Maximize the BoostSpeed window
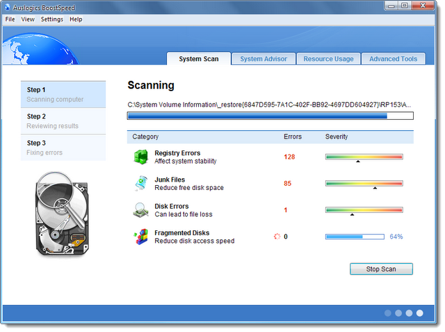445x332 pixels. pyautogui.click(x=405, y=6)
